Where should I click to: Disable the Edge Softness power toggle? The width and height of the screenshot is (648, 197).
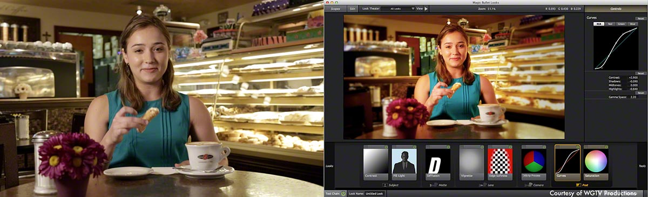[510, 147]
